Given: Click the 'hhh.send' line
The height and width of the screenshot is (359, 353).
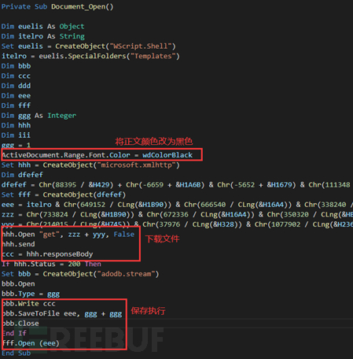Looking at the screenshot, I should [18, 244].
